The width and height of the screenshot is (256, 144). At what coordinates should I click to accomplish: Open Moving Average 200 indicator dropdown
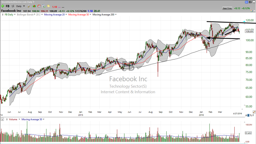[x=105, y=14]
